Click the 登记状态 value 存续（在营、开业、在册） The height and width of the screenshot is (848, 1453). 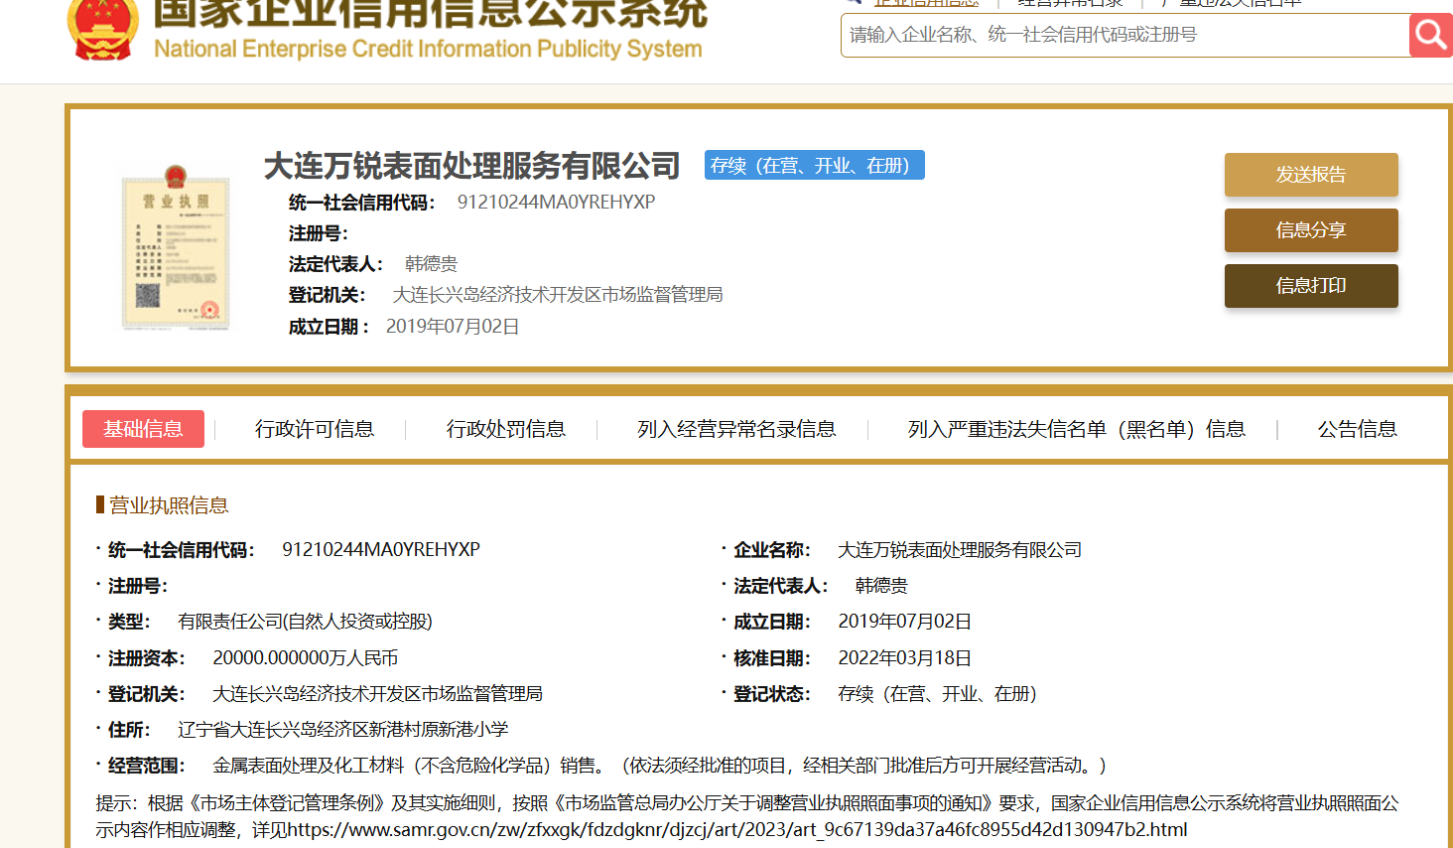[x=938, y=694]
